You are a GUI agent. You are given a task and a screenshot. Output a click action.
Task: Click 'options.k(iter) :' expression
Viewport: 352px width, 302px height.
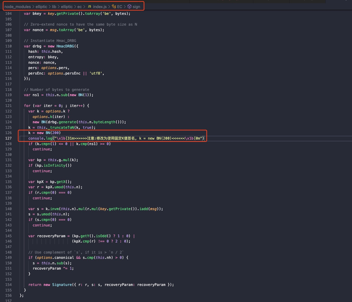51,117
